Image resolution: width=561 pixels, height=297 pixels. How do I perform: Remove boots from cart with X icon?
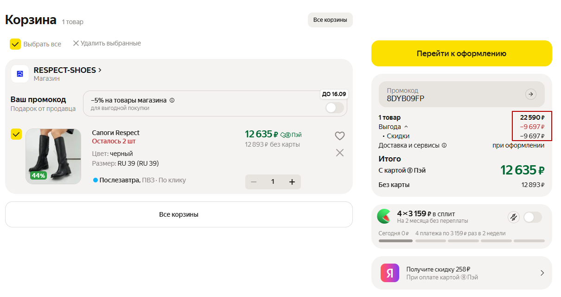(340, 153)
